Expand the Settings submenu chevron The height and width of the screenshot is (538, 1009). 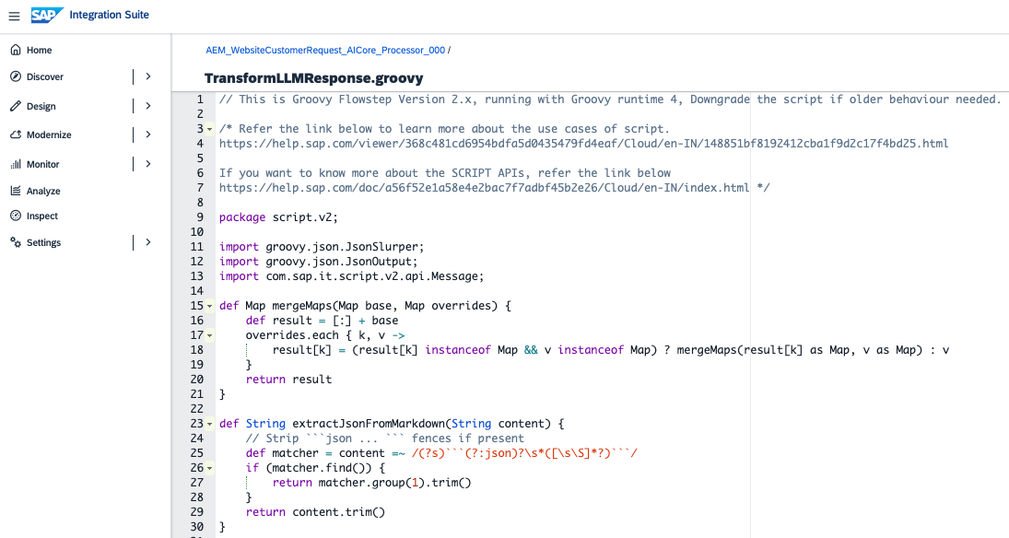(148, 242)
